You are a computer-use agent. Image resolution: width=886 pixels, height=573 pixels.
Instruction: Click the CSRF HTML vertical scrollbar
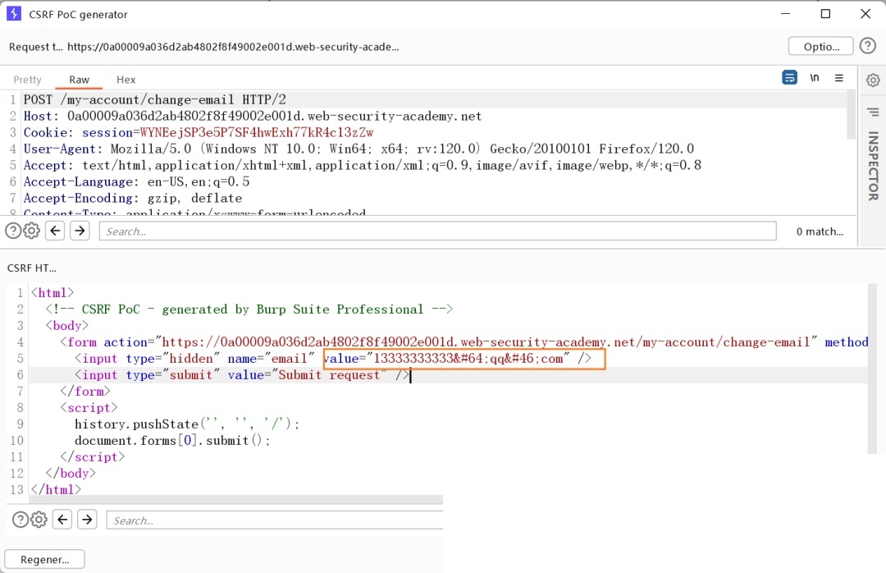point(873,369)
